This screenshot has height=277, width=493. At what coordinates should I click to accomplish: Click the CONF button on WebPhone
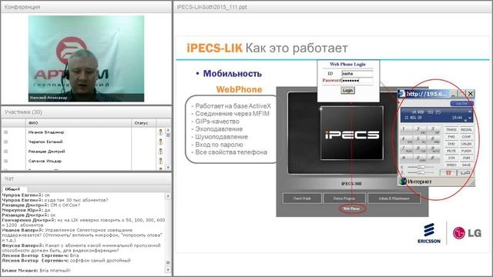(x=466, y=137)
